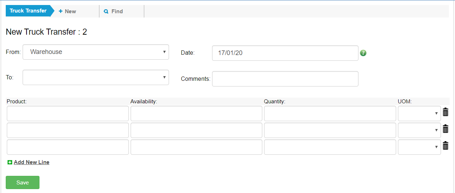Image resolution: width=455 pixels, height=193 pixels.
Task: Open the UOM dropdown in first row
Action: click(x=419, y=114)
